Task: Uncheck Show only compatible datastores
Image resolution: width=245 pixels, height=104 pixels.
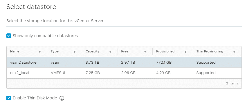Action: 9,36
